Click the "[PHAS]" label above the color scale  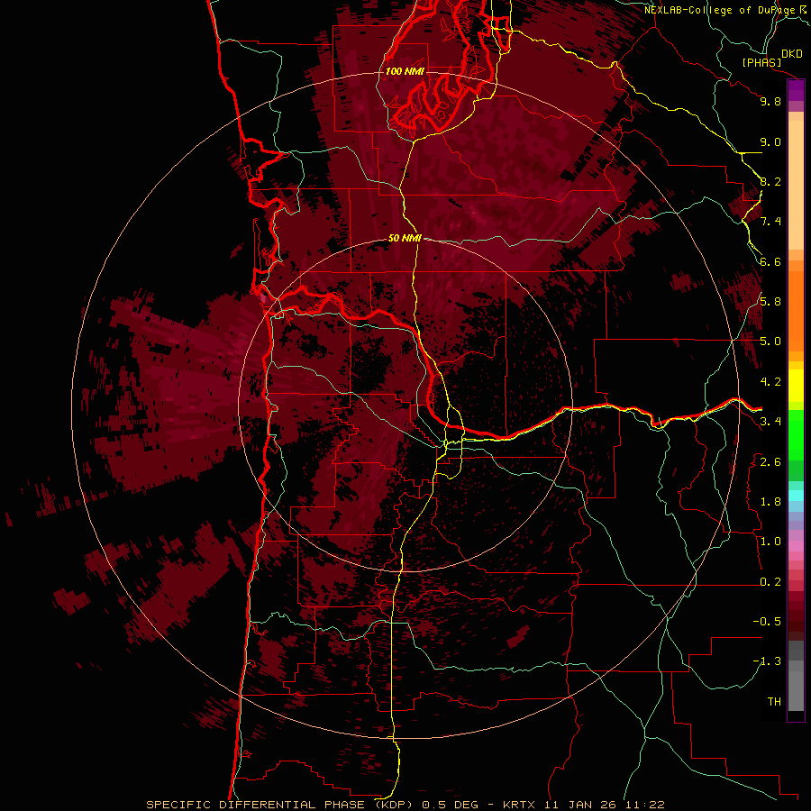pyautogui.click(x=761, y=63)
